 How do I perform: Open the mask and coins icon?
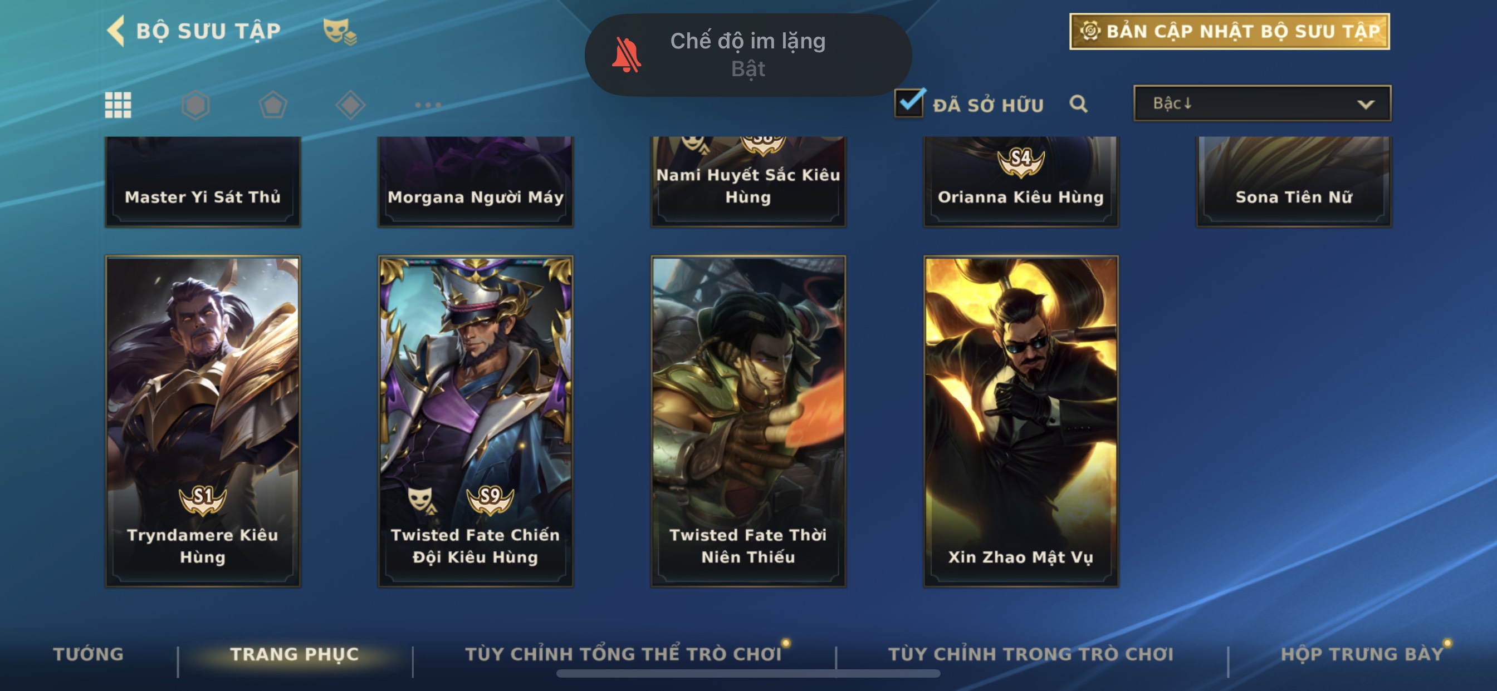(340, 31)
